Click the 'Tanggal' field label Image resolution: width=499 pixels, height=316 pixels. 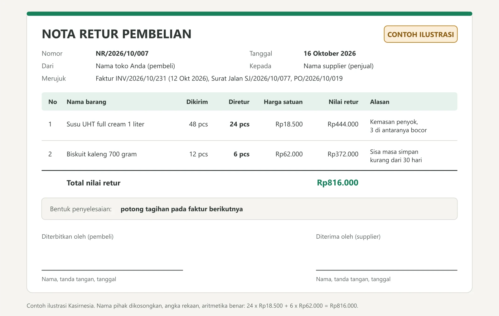[x=261, y=54]
